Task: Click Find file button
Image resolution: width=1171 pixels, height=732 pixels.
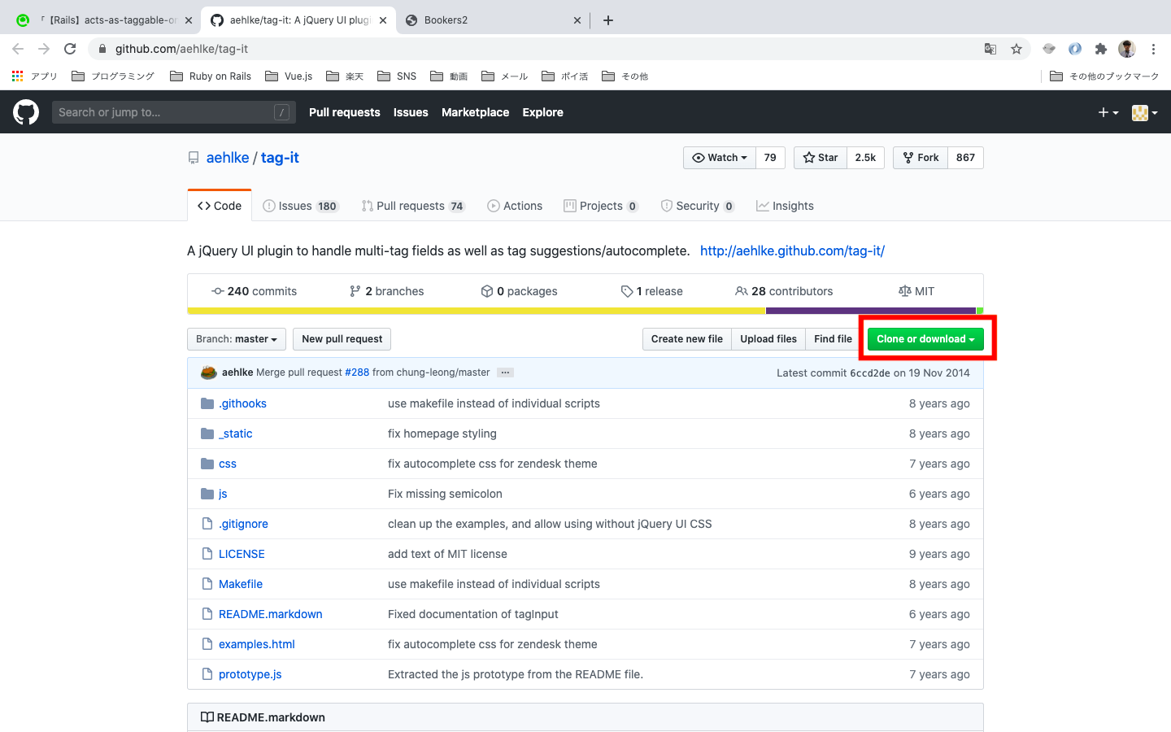Action: pyautogui.click(x=834, y=339)
